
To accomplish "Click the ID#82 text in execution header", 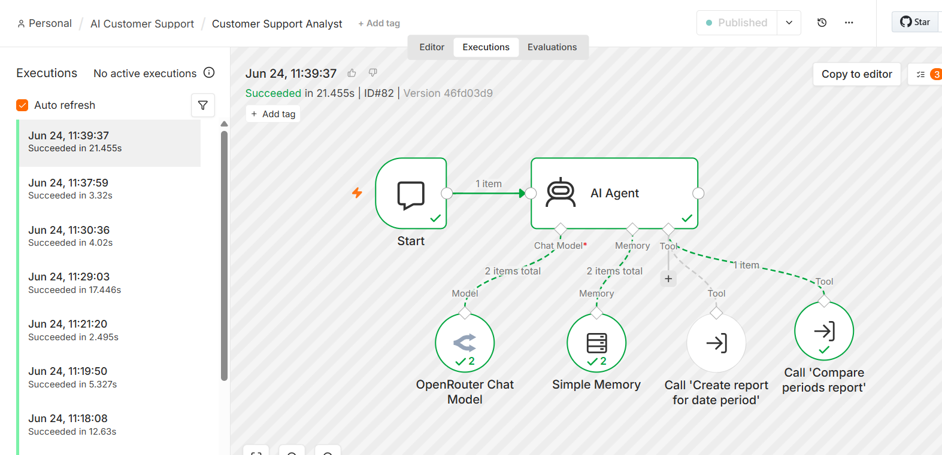I will click(x=379, y=93).
